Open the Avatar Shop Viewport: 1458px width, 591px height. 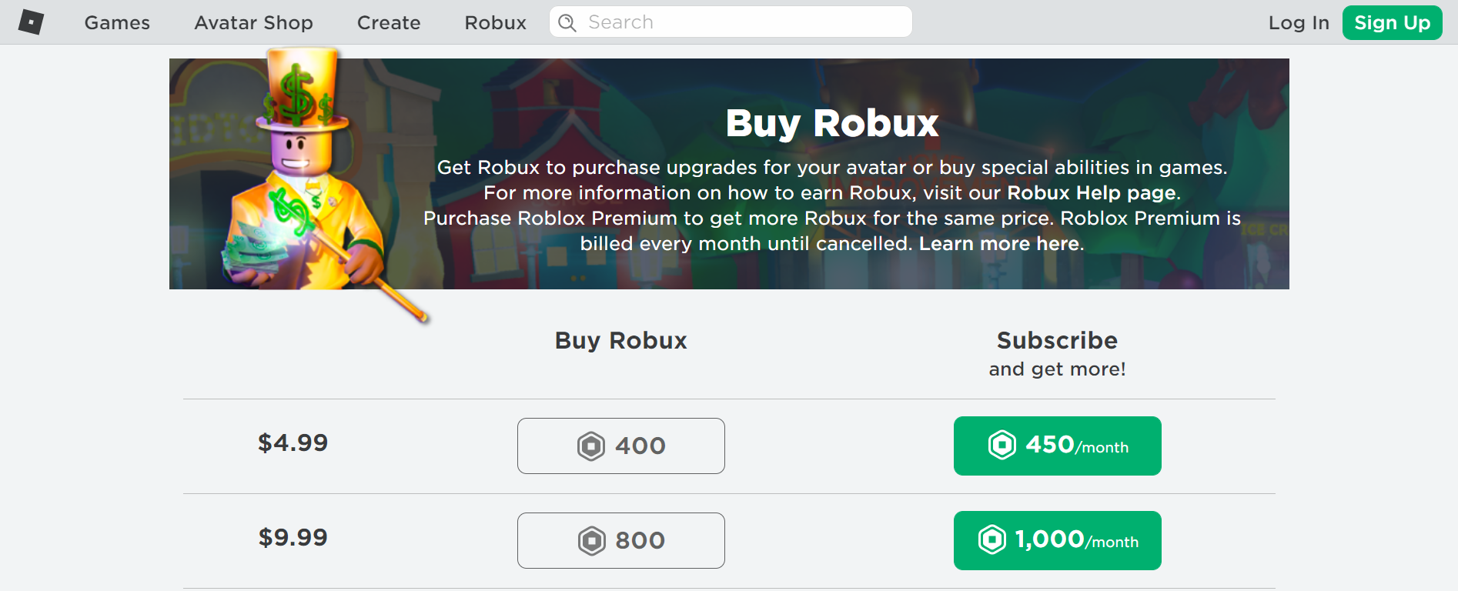pos(253,22)
